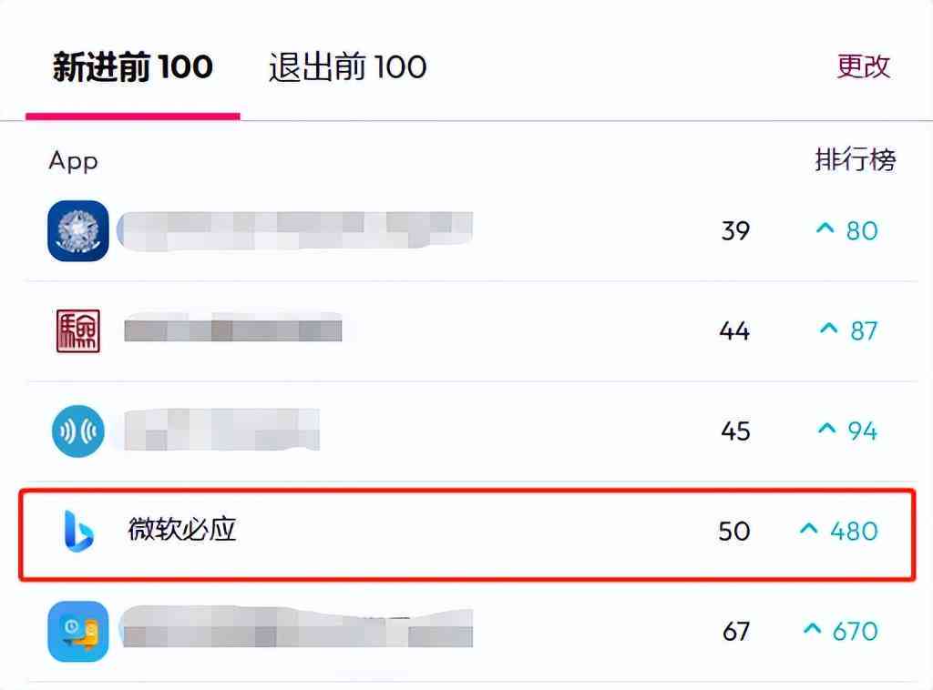933x690 pixels.
Task: Select the rank number 50 in Bing row
Action: [x=734, y=532]
